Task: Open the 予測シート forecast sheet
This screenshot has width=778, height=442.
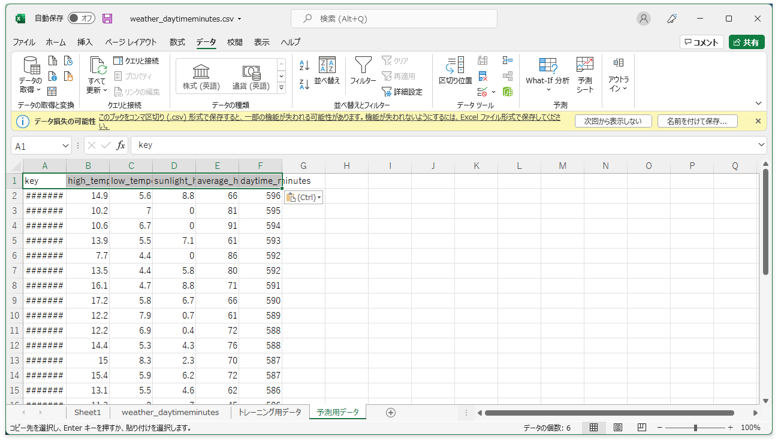Action: click(585, 75)
